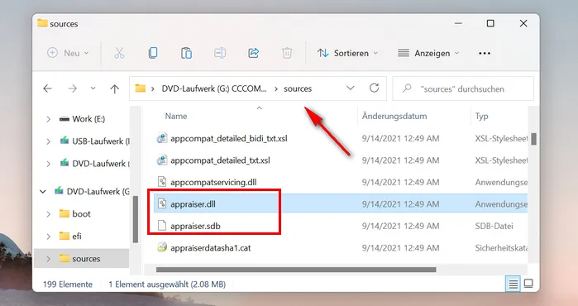Expand the boot folder node

[x=48, y=214]
